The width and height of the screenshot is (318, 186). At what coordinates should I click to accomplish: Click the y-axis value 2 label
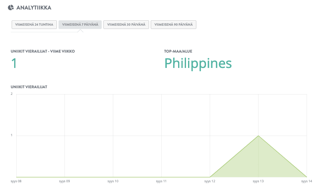pos(12,94)
